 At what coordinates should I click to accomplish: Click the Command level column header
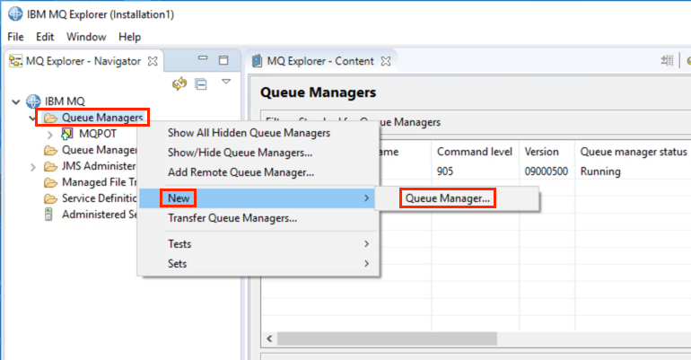[475, 152]
